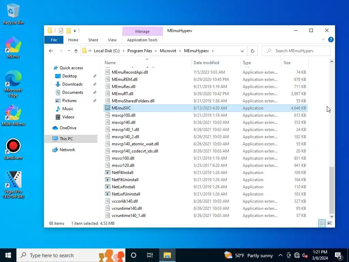Select the file MEmuRecordApi.dll
The width and height of the screenshot is (349, 262).
click(130, 72)
